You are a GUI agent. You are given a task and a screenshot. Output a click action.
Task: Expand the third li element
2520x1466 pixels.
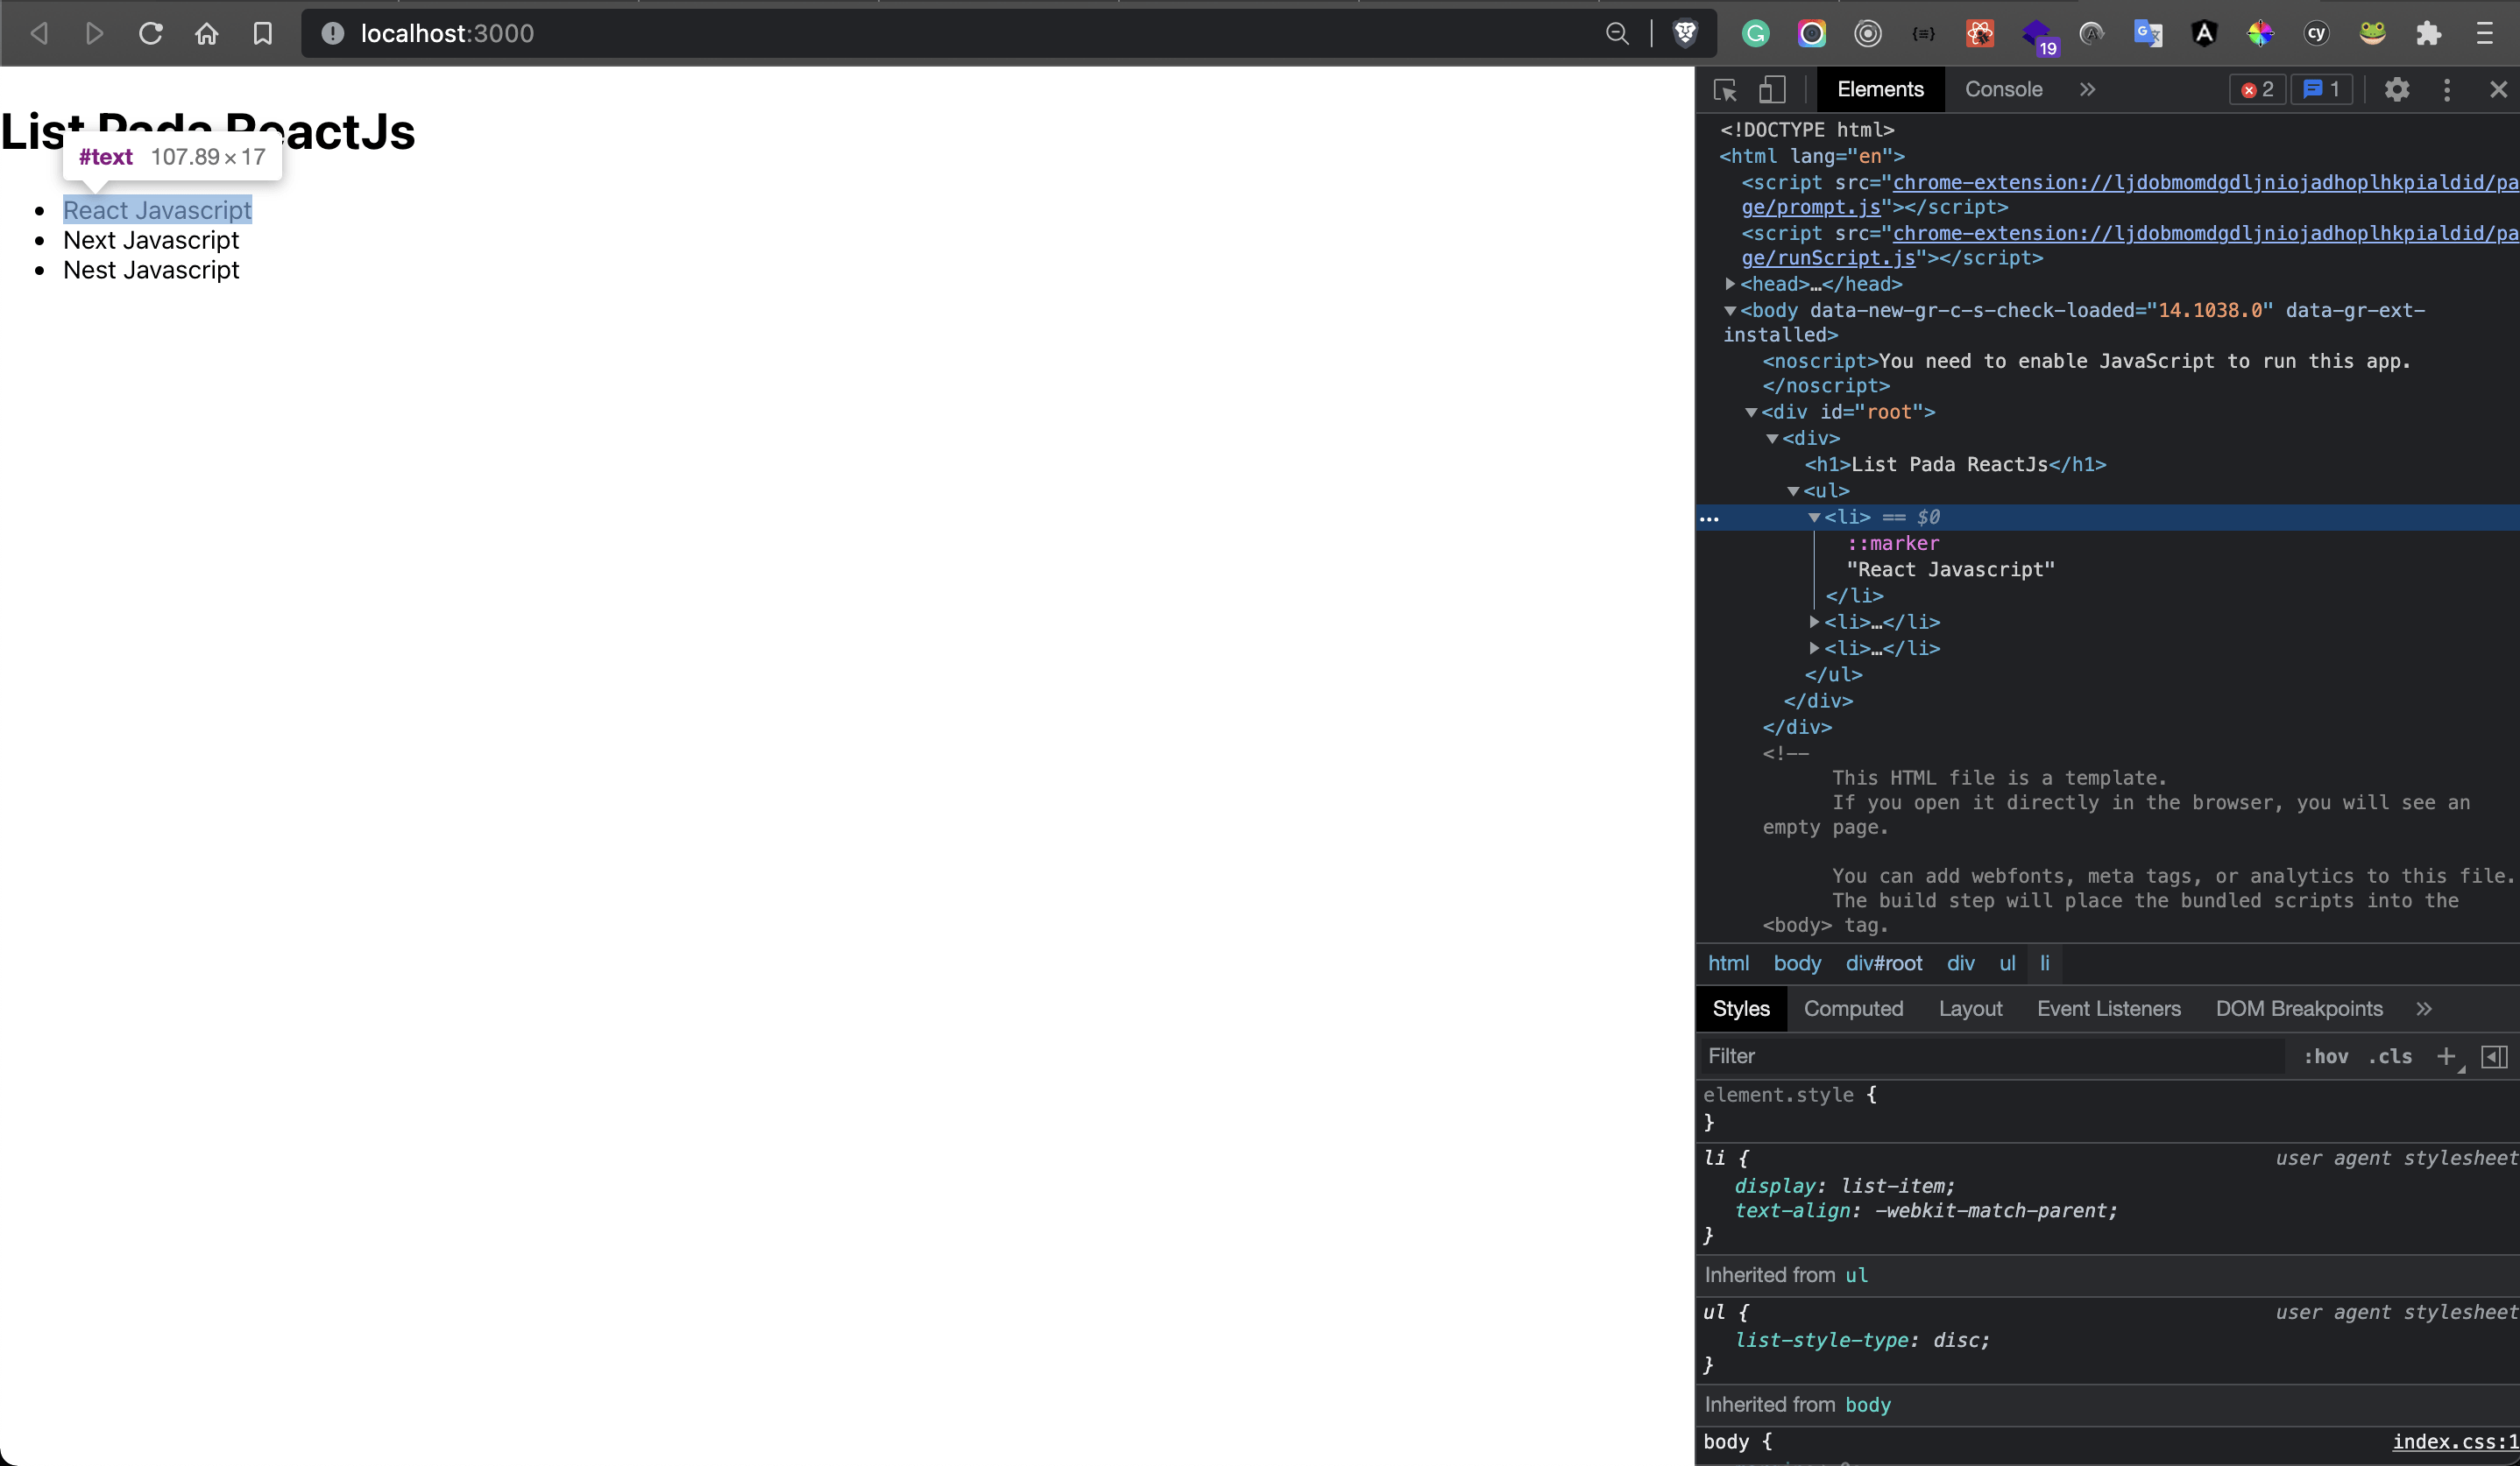point(1816,647)
